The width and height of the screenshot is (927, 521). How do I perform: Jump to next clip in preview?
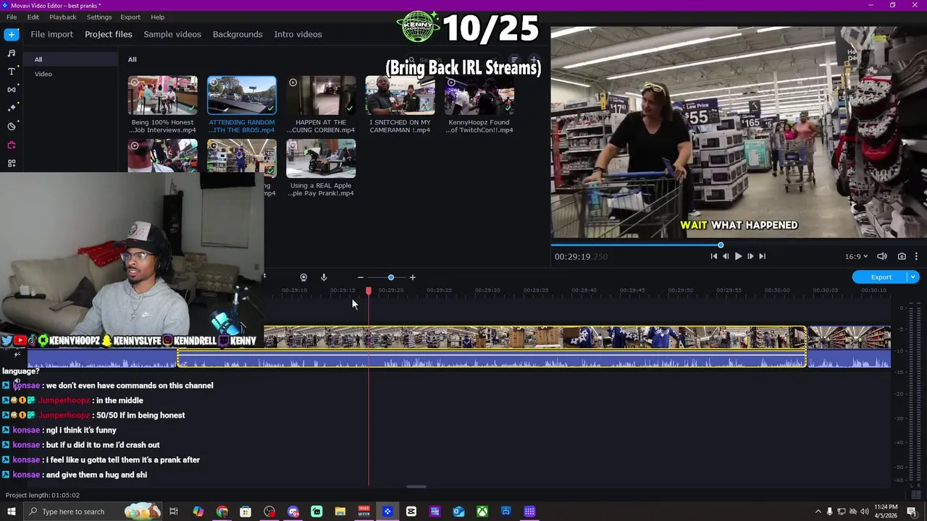click(x=762, y=256)
